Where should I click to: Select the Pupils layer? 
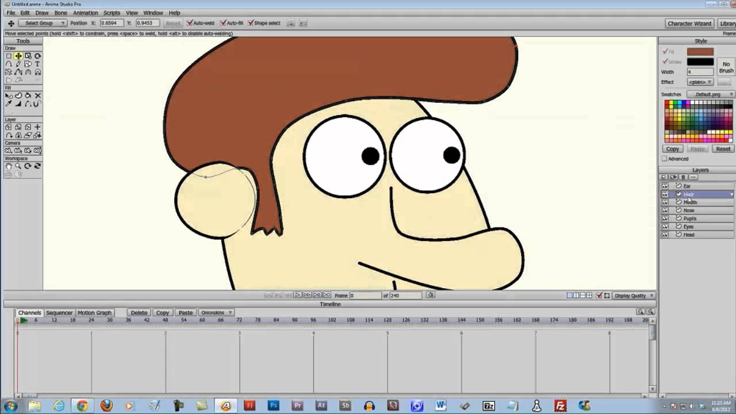click(x=697, y=218)
